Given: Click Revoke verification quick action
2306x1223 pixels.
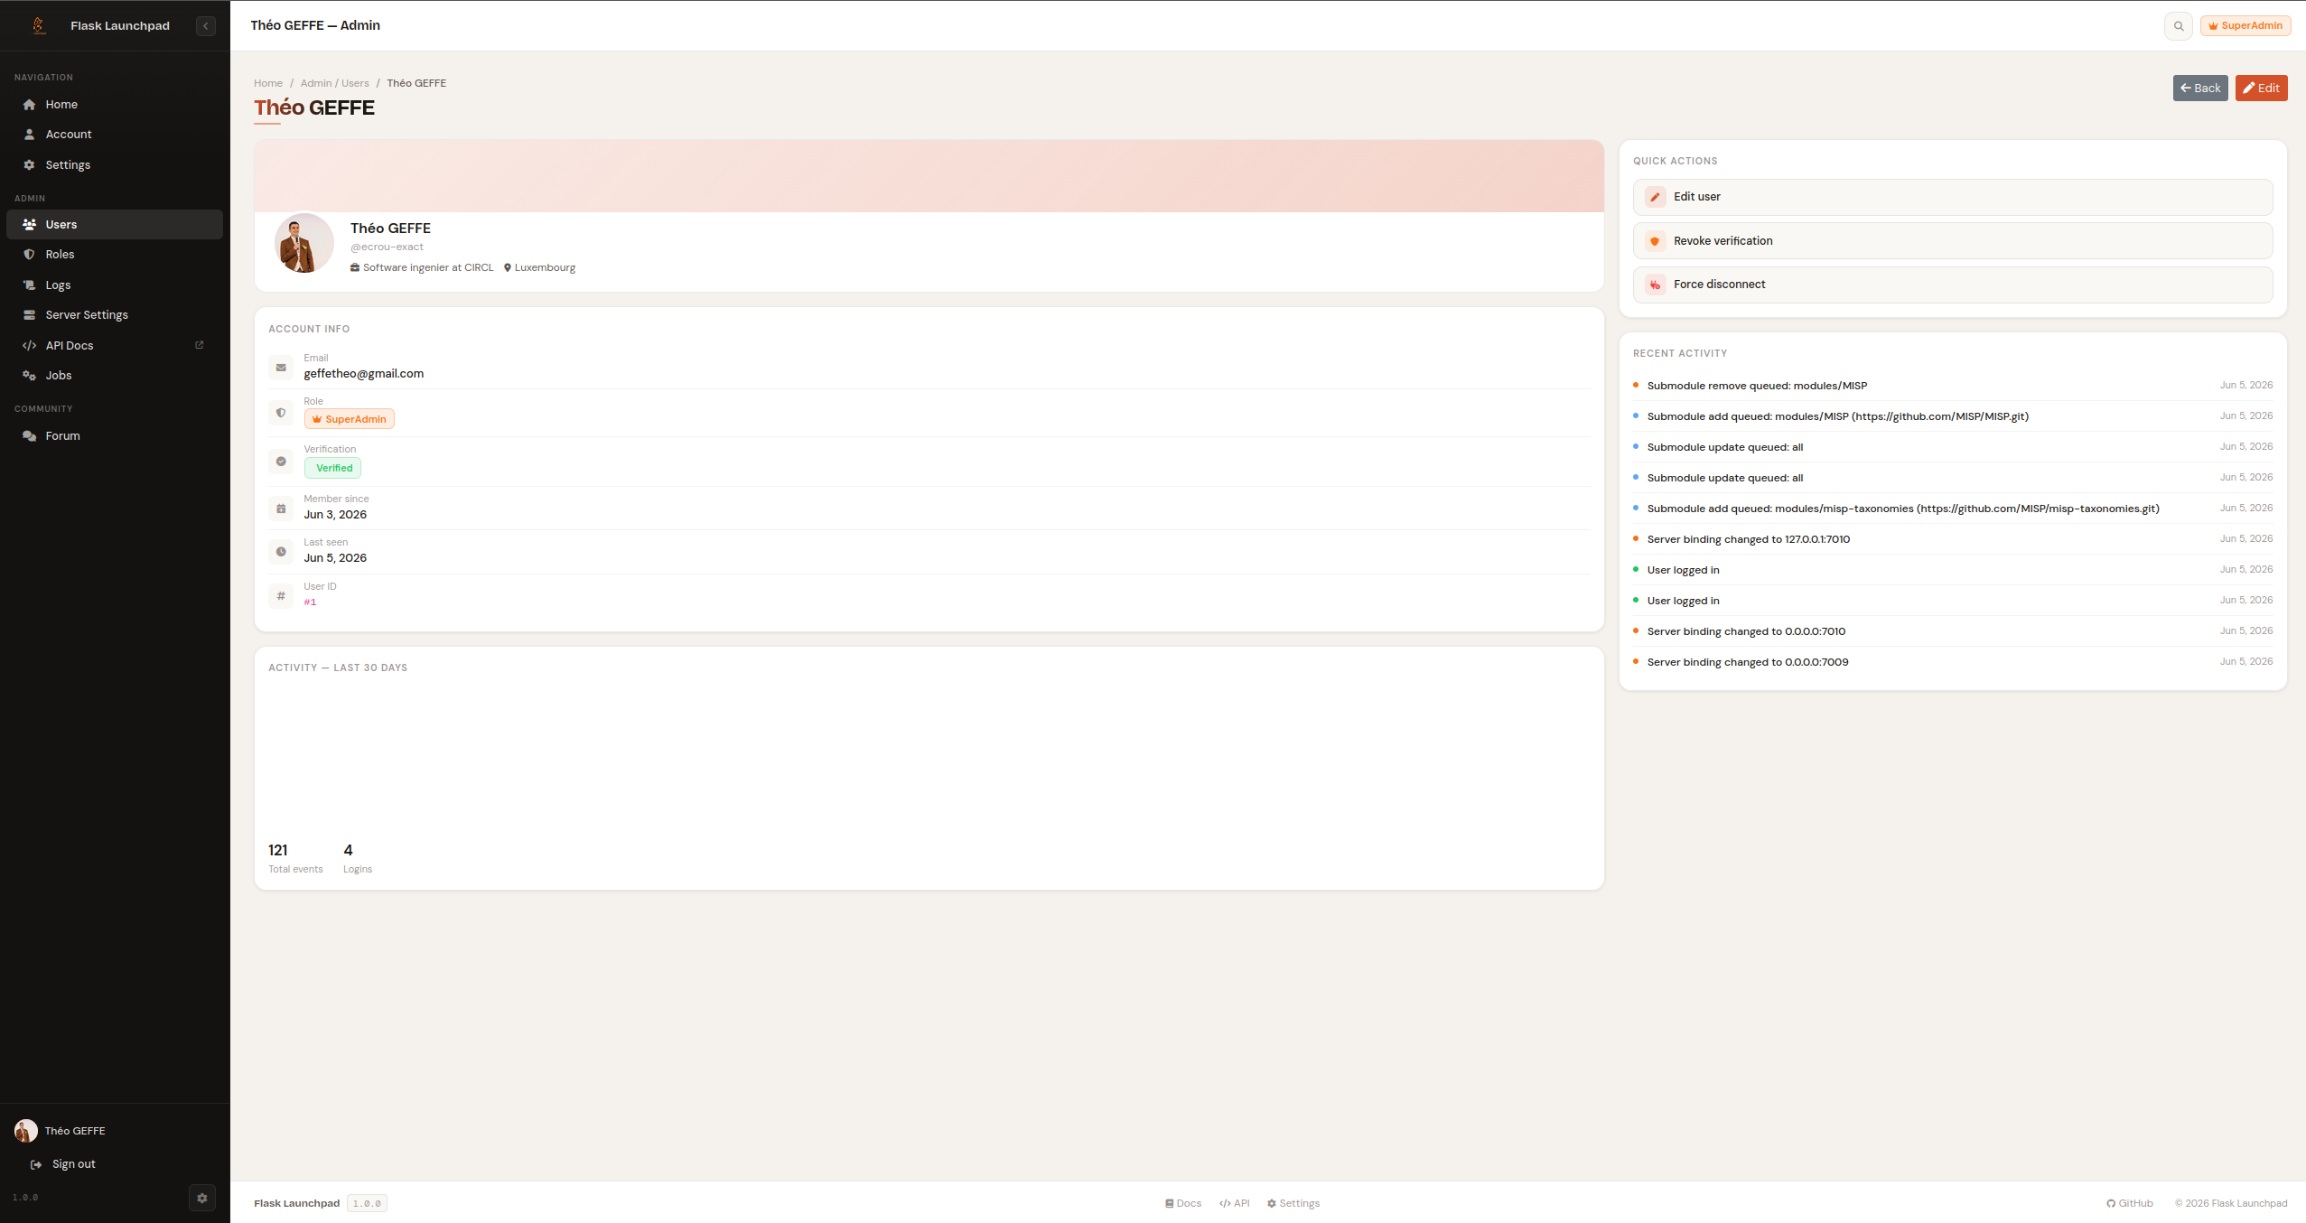Looking at the screenshot, I should [1953, 241].
